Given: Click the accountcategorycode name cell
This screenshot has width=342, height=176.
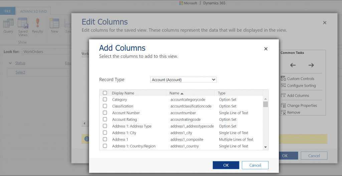Looking at the screenshot, I should [188, 99].
